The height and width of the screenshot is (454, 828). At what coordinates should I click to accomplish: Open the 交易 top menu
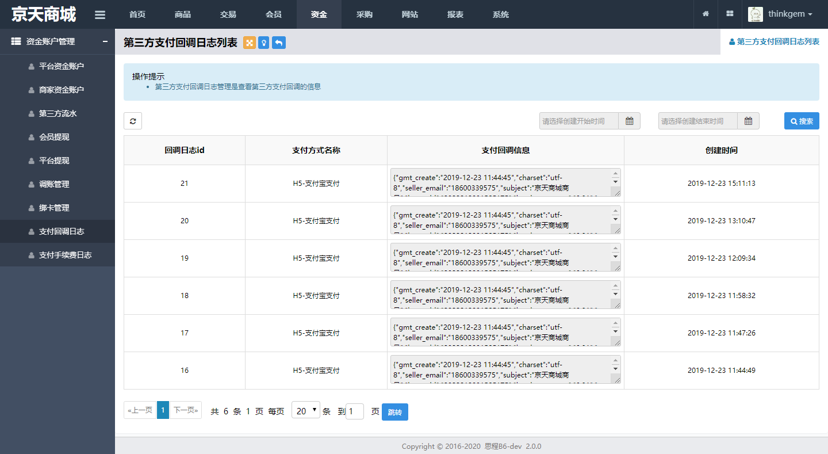click(x=228, y=14)
